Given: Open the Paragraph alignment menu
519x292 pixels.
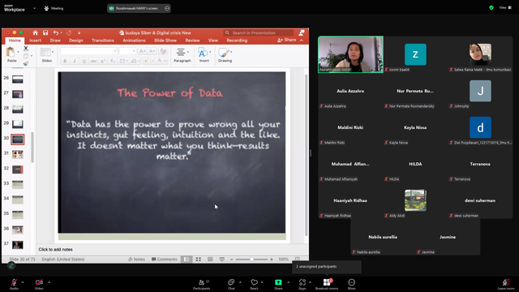Looking at the screenshot, I should pos(182,54).
